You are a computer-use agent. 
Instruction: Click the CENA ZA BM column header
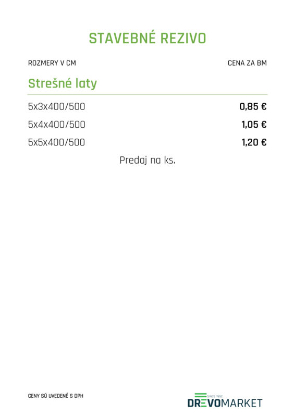pos(247,63)
